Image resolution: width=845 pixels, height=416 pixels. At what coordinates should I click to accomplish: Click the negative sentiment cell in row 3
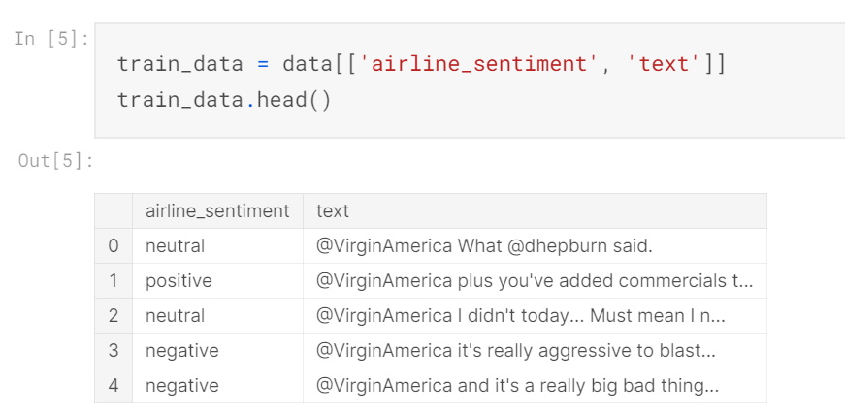tap(182, 350)
